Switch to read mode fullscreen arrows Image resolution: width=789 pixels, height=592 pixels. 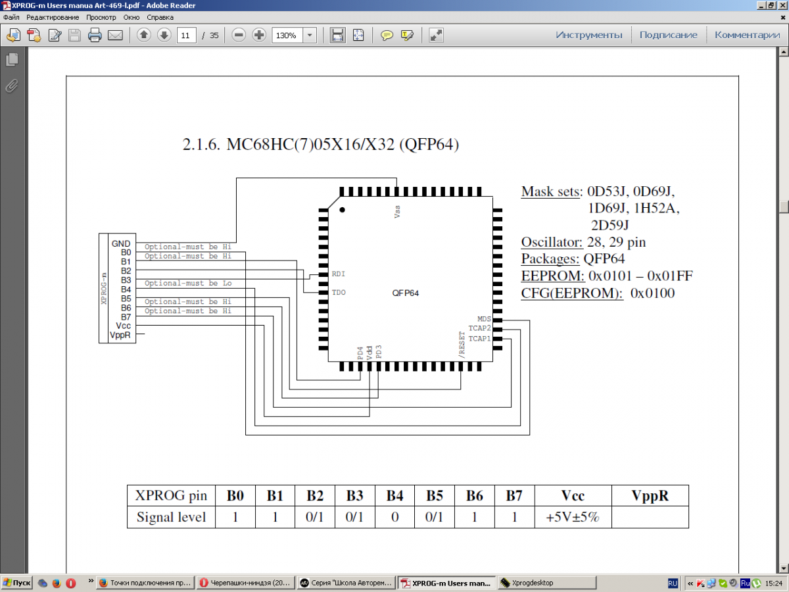436,35
